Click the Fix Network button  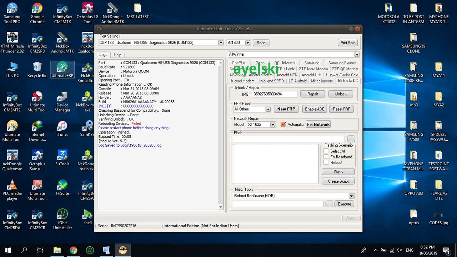pos(318,125)
